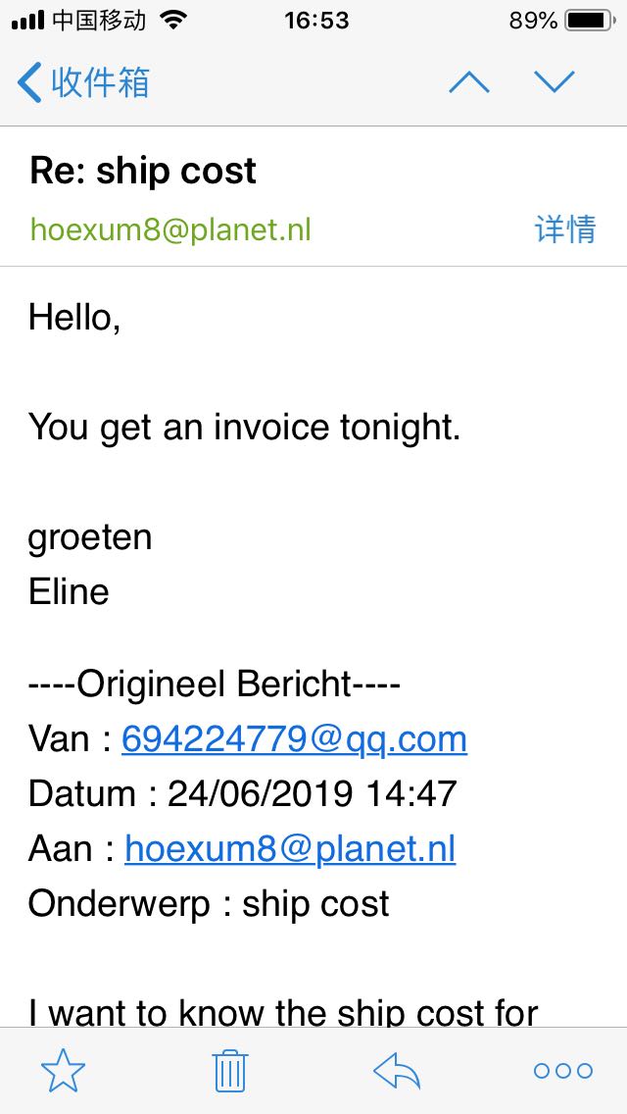Tap the subject 'Re: ship cost'
Screen dimensions: 627x1114
pyautogui.click(x=143, y=172)
